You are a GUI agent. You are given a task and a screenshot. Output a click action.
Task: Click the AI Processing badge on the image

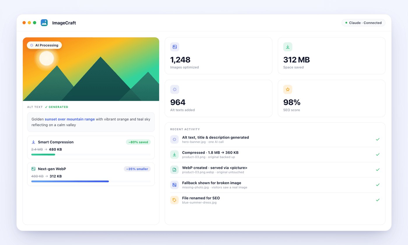click(x=44, y=45)
